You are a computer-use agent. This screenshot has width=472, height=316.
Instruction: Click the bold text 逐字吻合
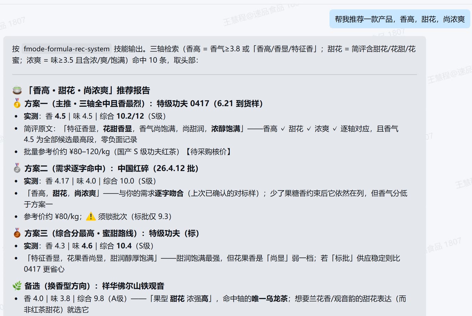click(x=169, y=193)
